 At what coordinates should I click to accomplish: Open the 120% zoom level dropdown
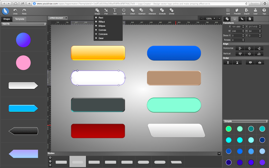214,18
